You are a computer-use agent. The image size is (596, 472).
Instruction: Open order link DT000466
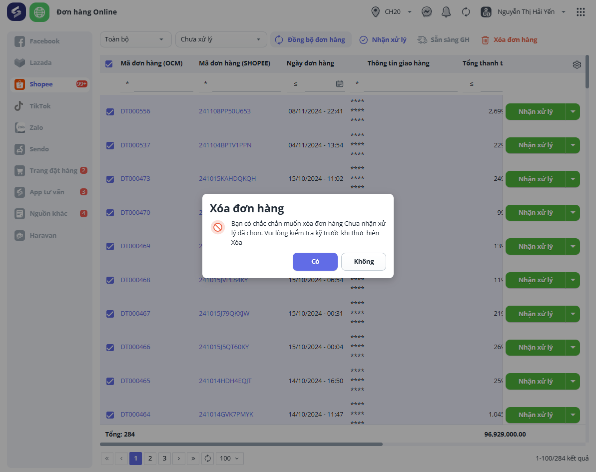135,347
